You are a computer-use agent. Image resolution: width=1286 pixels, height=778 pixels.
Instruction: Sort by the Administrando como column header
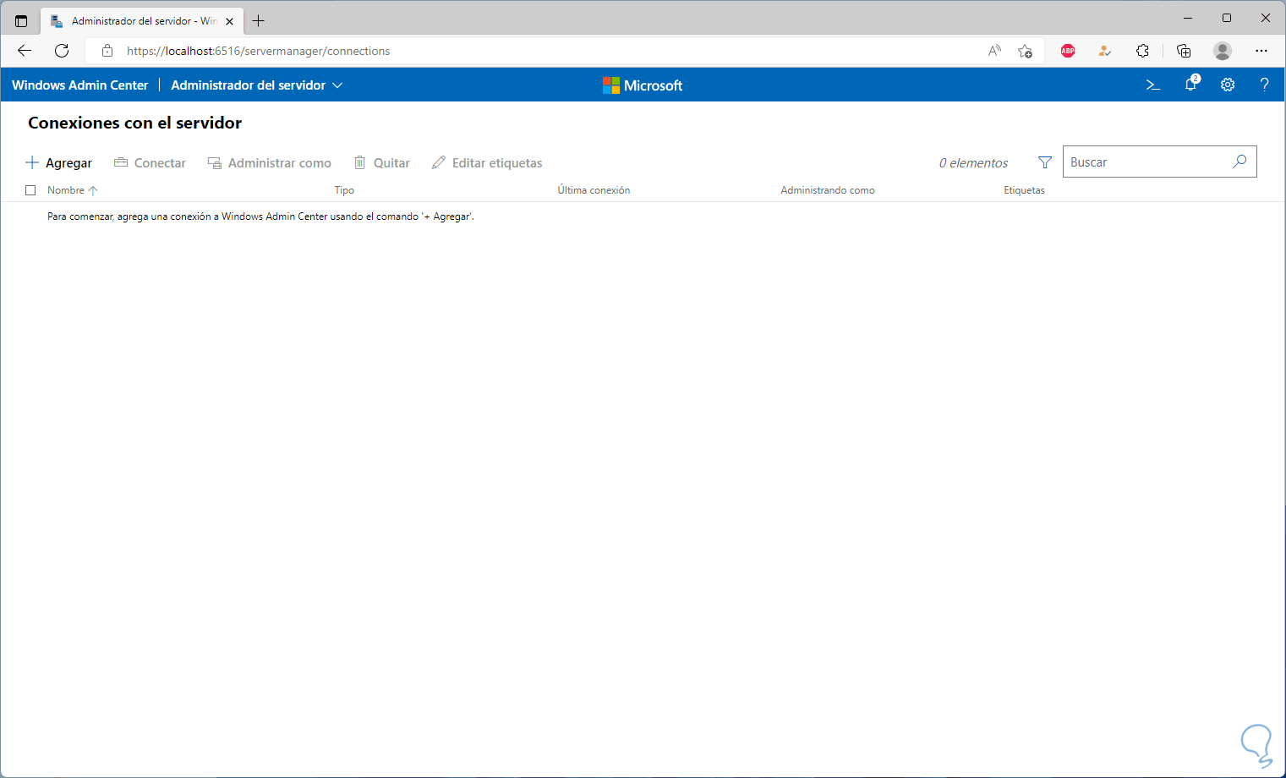pos(828,190)
